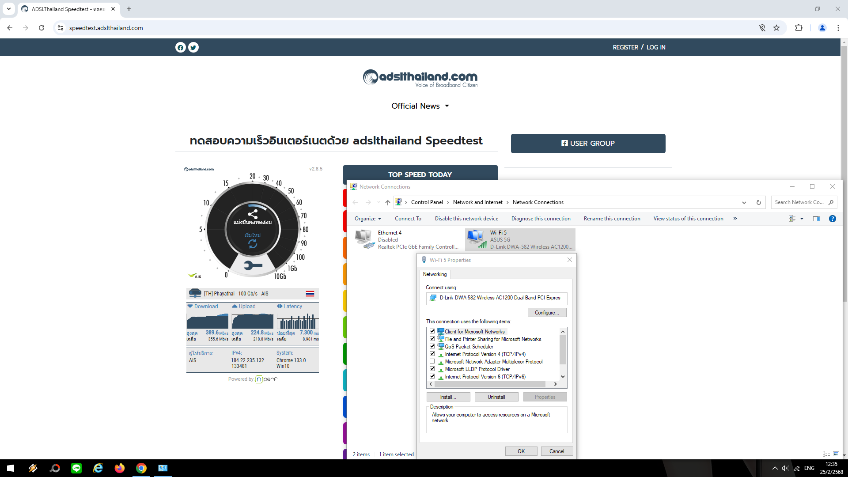Viewport: 848px width, 477px height.
Task: Expand the address bar history dropdown
Action: click(744, 202)
